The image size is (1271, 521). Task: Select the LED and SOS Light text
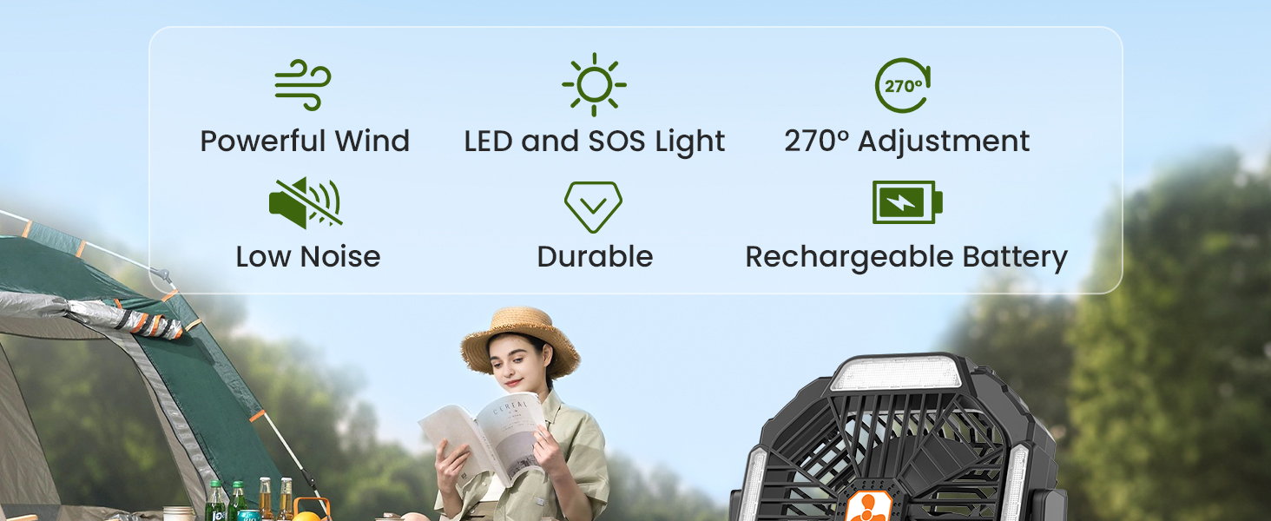[595, 142]
